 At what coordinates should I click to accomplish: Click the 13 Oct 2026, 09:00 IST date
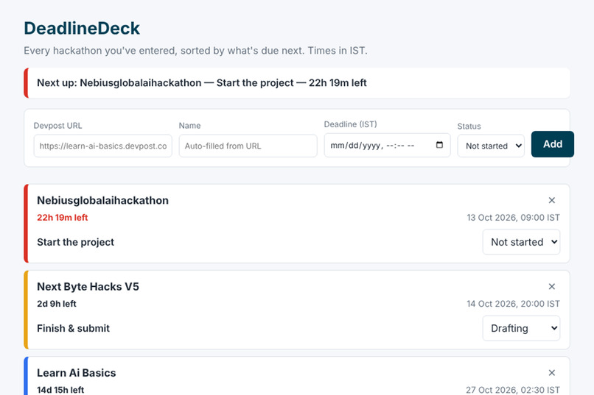tap(513, 217)
